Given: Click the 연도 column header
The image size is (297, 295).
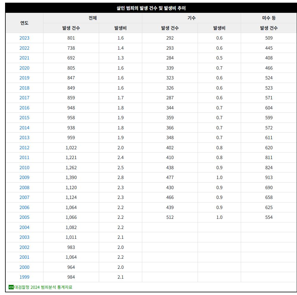Looking at the screenshot, I should 24,23.
